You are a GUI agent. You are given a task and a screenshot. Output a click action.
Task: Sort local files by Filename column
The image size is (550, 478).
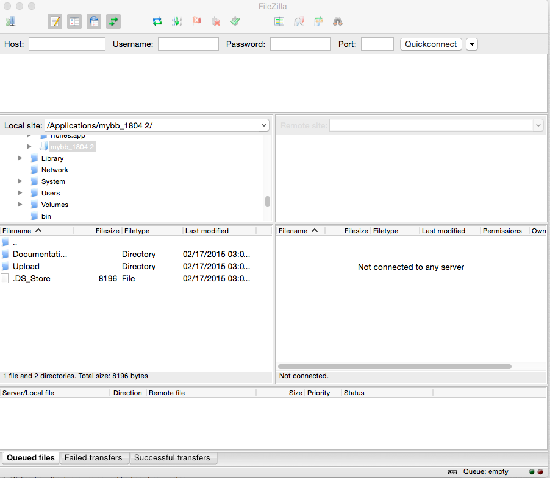(37, 231)
